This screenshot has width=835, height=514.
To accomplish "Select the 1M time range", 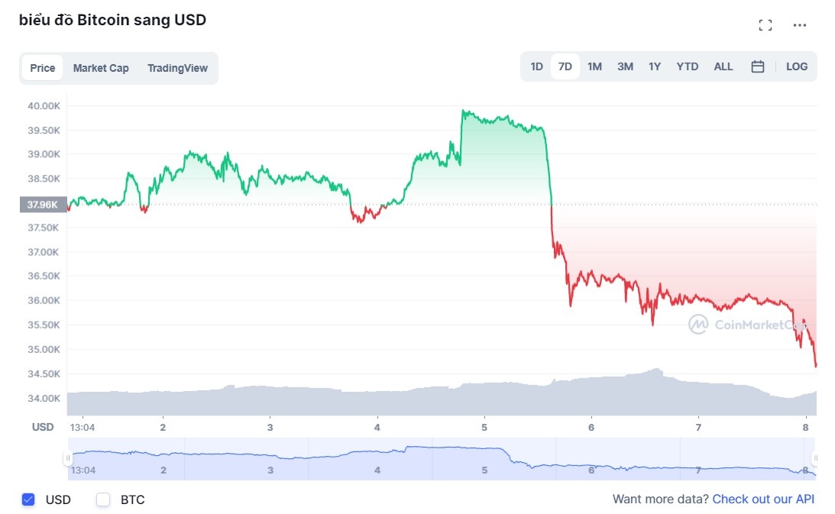I will pyautogui.click(x=594, y=66).
